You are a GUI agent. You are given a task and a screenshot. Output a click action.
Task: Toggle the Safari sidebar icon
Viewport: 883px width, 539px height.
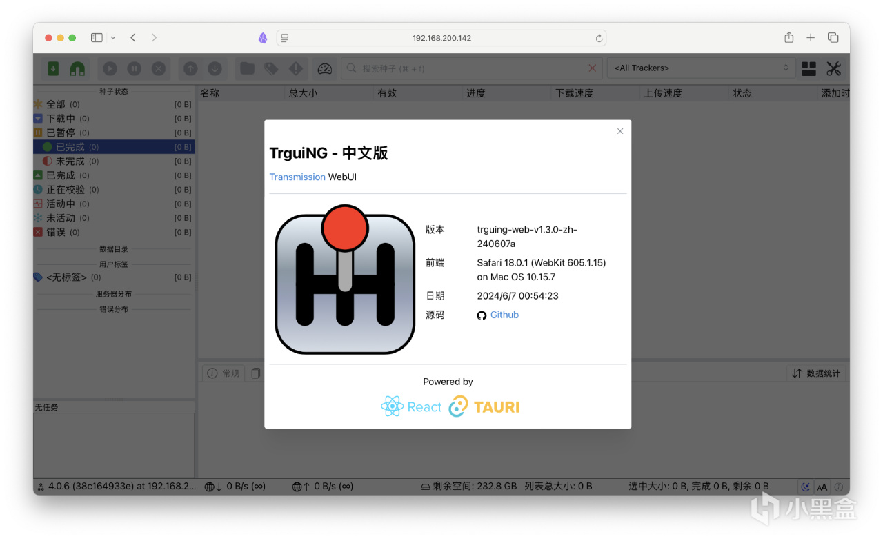[x=97, y=38]
